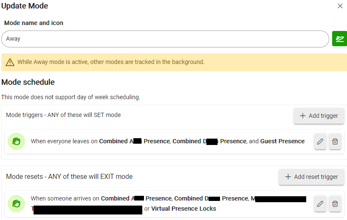Select the Mode schedule heading
347x220 pixels.
[x=28, y=82]
